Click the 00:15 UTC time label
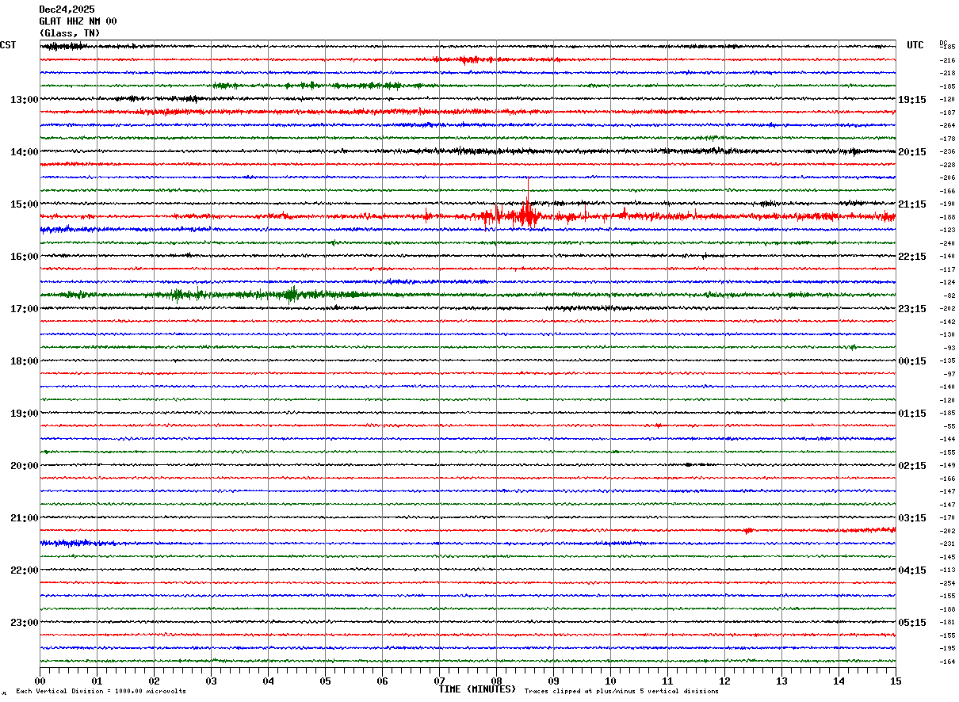Viewport: 959px width, 702px height. click(x=912, y=361)
